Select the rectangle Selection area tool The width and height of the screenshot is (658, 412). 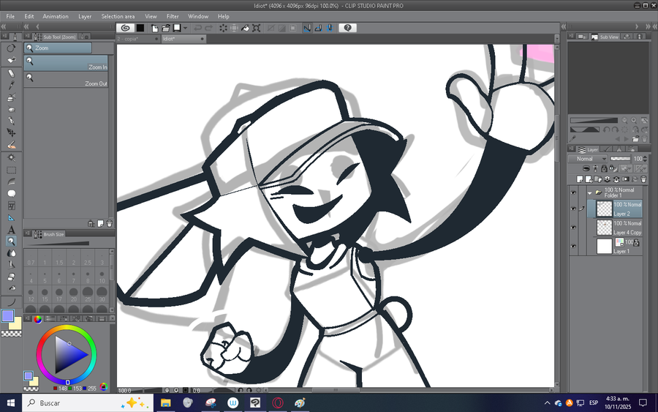click(11, 170)
